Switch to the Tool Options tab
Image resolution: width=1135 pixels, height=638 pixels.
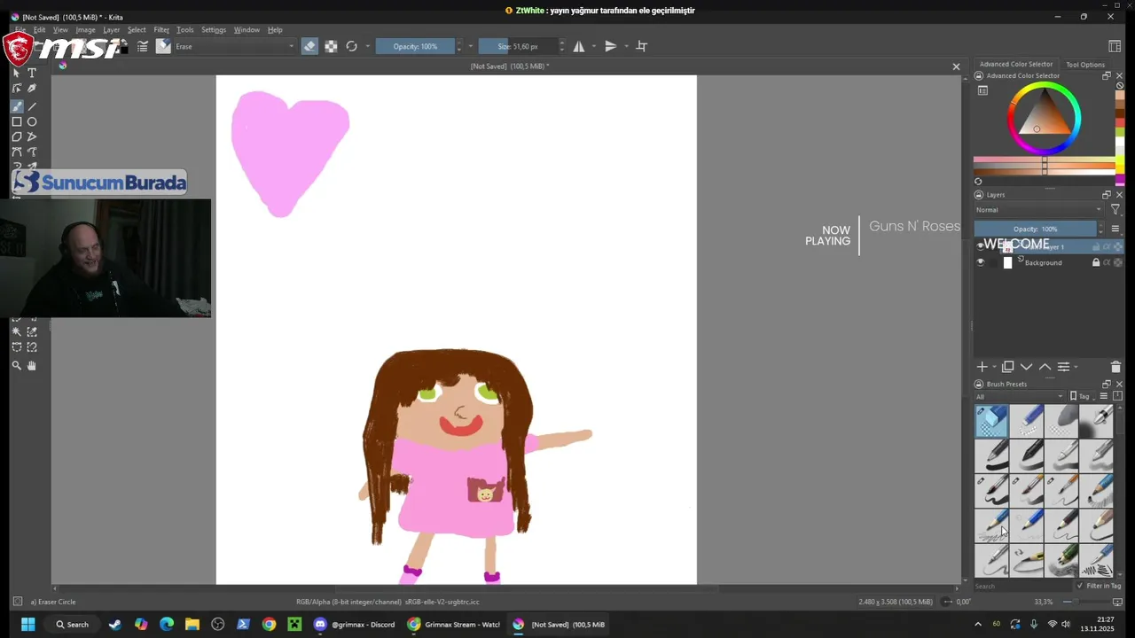pyautogui.click(x=1085, y=65)
